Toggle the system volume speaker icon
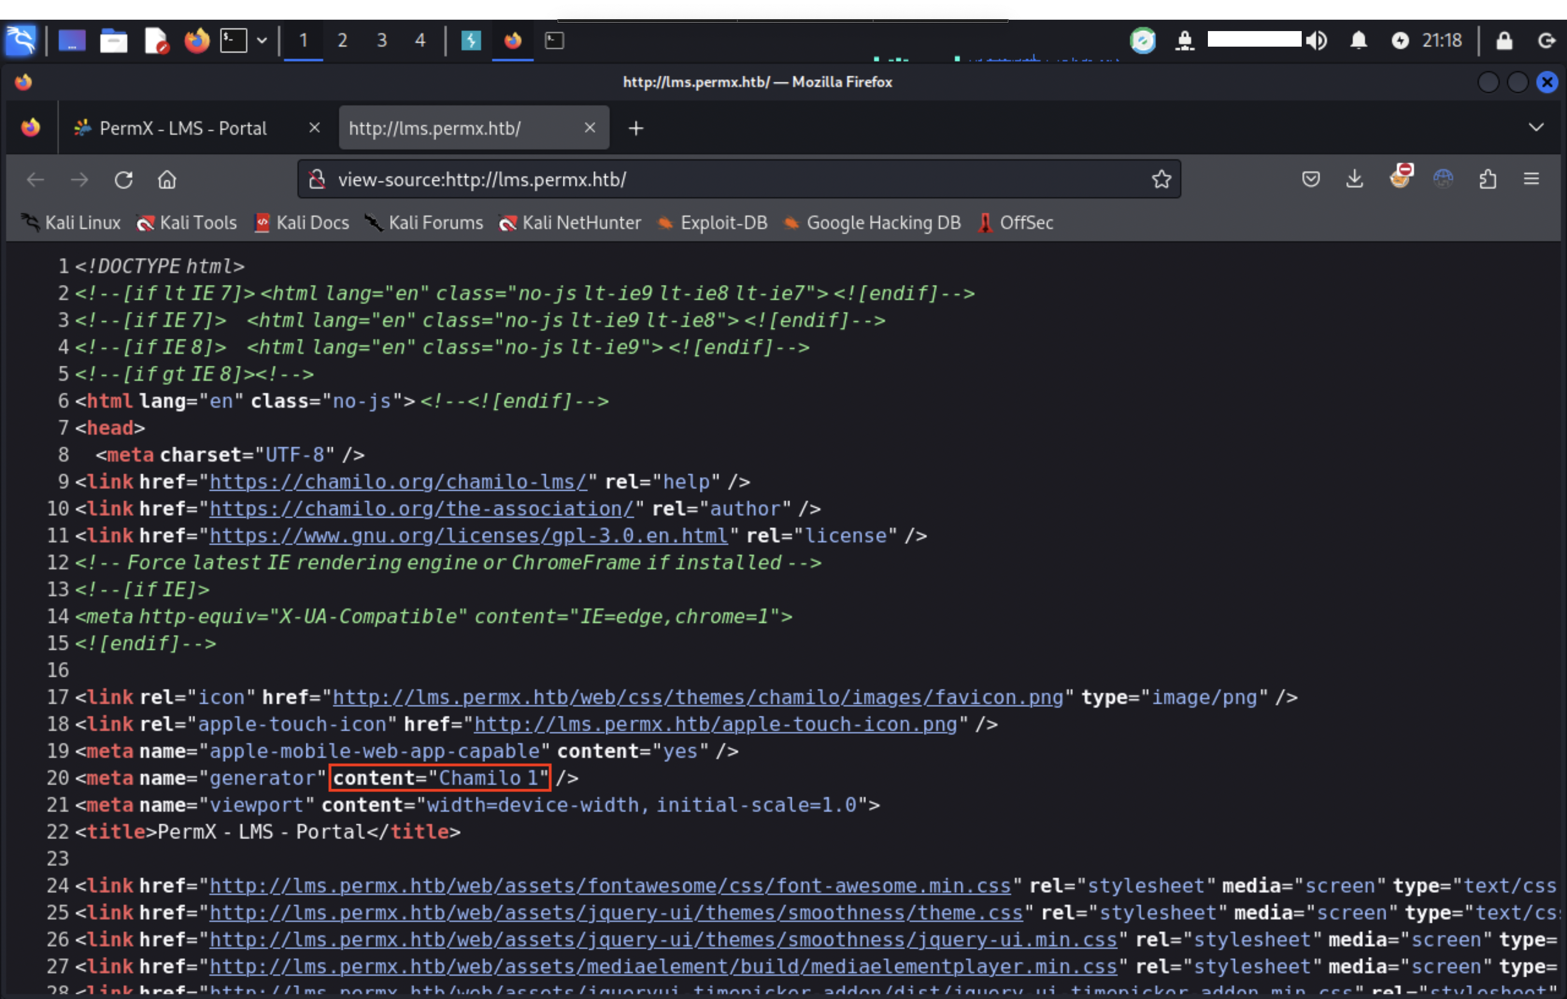 [1317, 41]
